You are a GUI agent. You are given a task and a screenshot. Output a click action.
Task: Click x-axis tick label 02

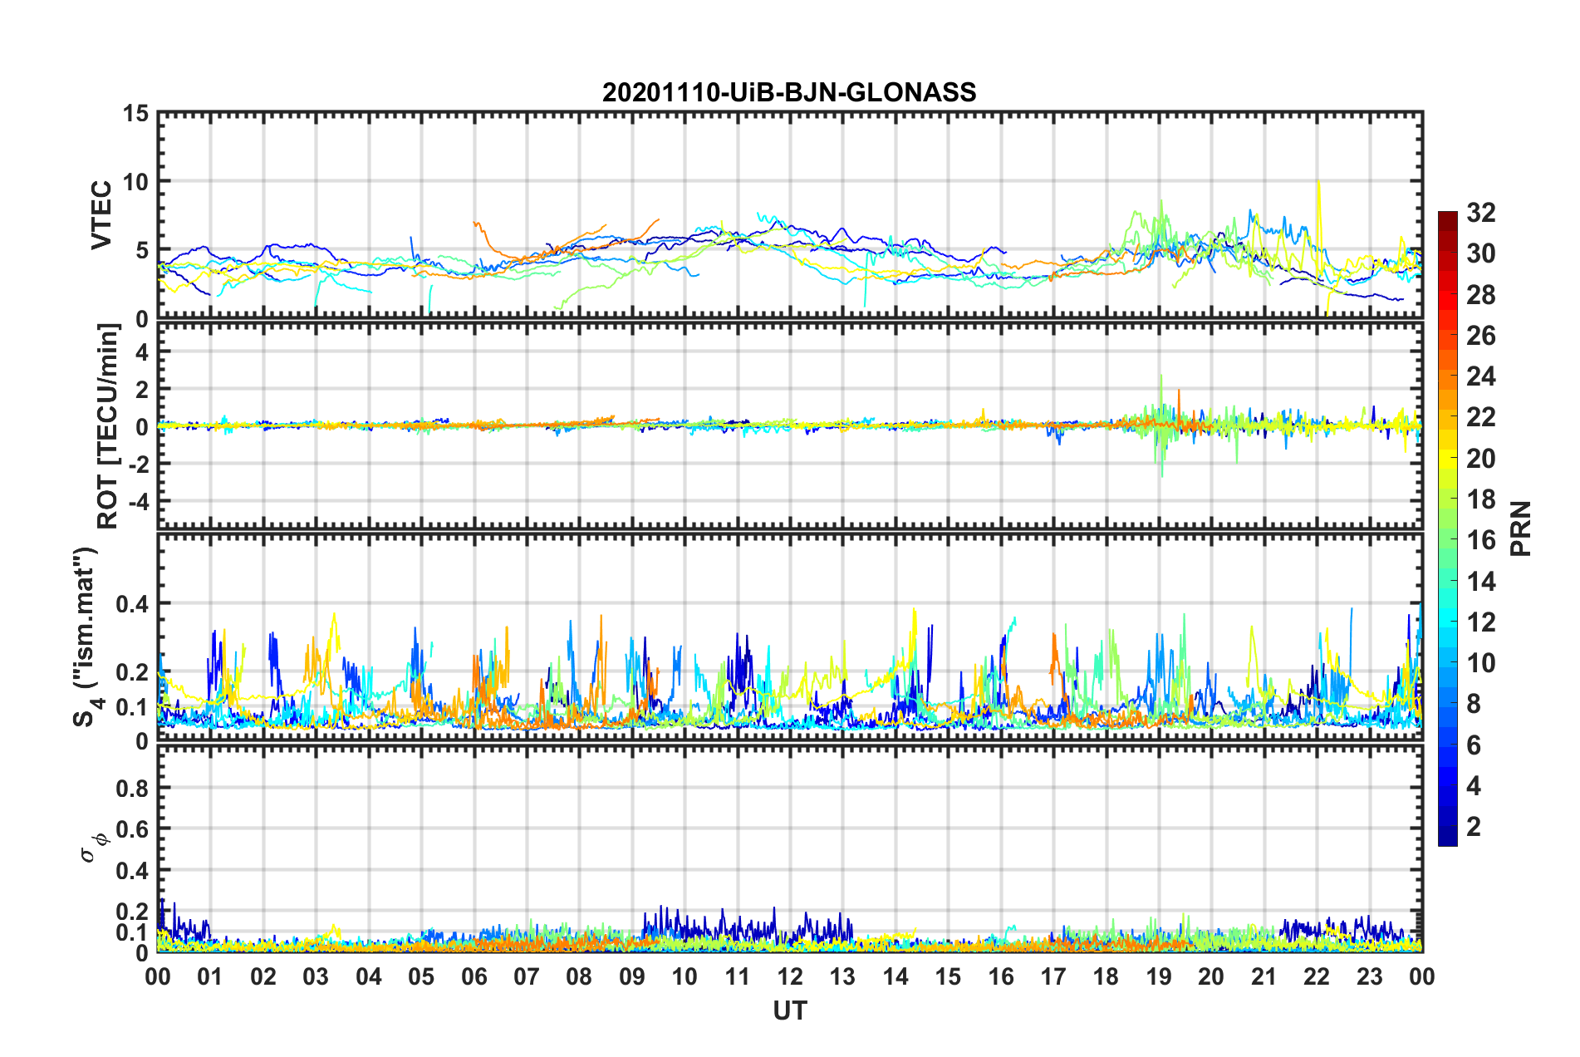[263, 977]
